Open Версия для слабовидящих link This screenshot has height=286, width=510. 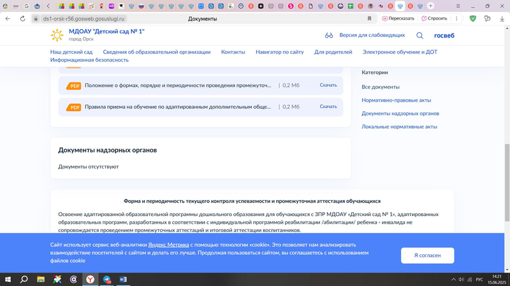click(x=372, y=35)
